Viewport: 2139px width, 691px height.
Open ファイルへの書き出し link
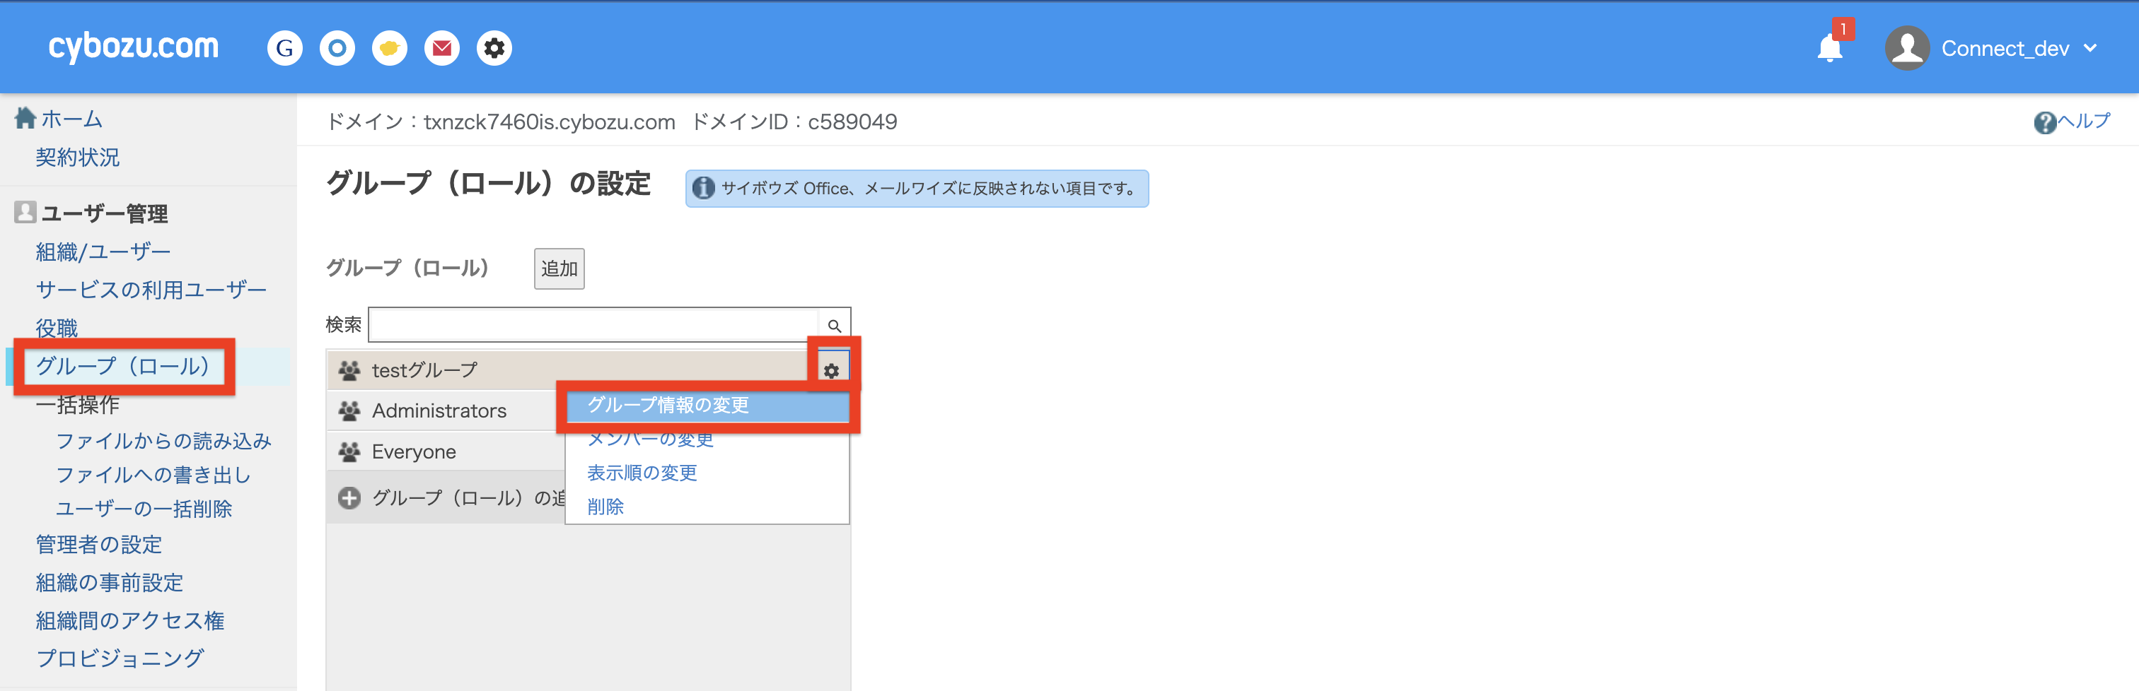point(153,475)
